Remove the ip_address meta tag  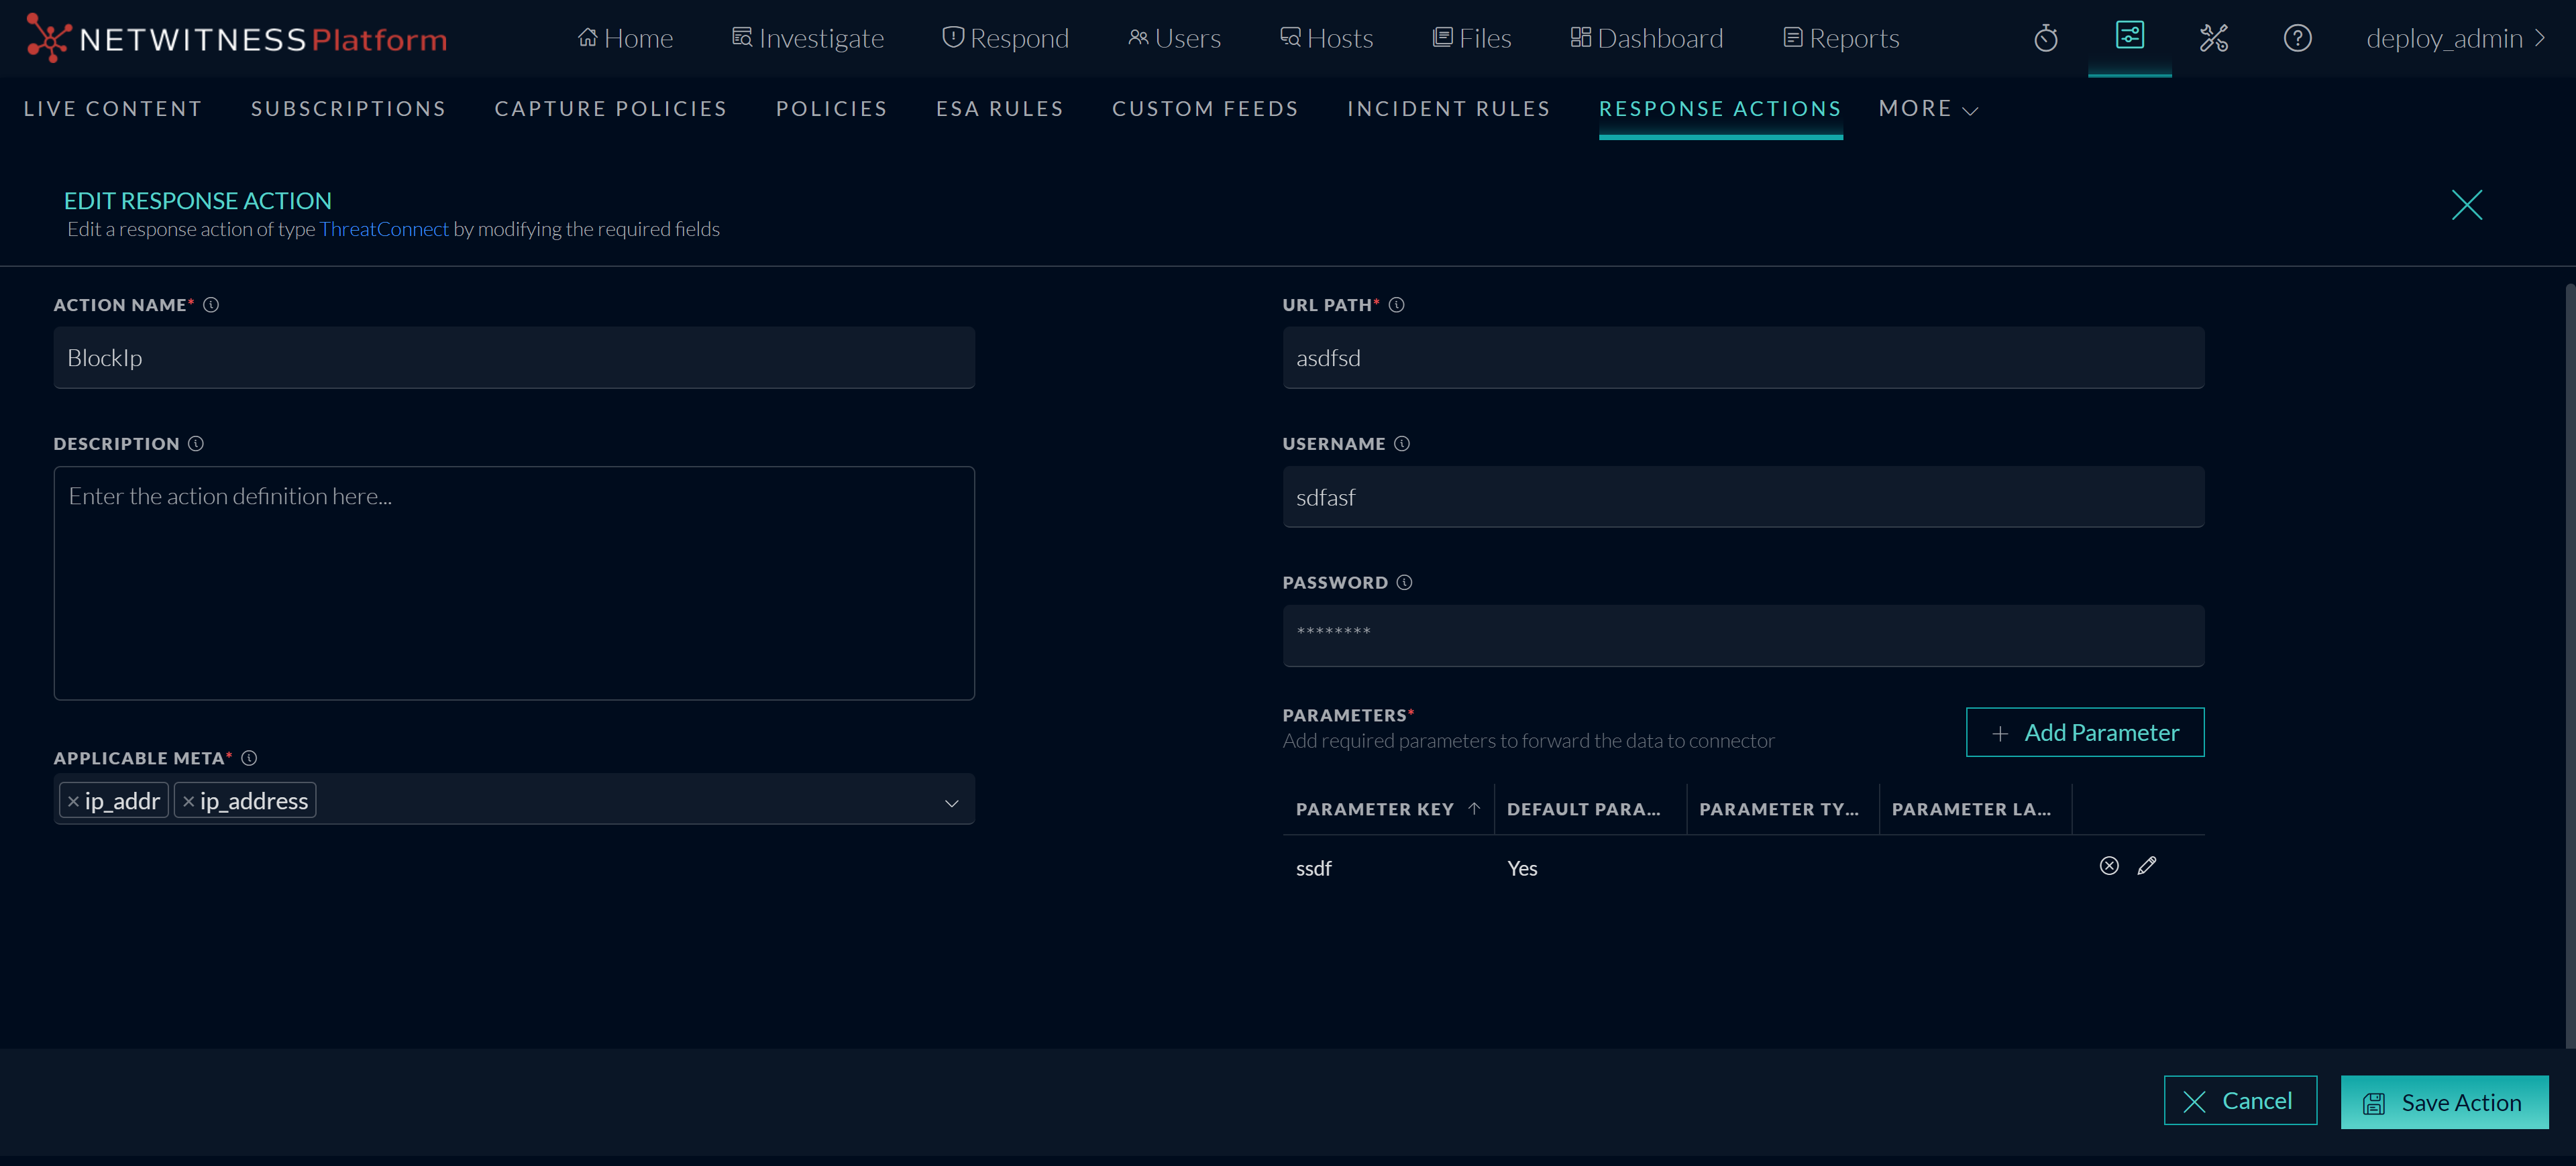point(188,801)
